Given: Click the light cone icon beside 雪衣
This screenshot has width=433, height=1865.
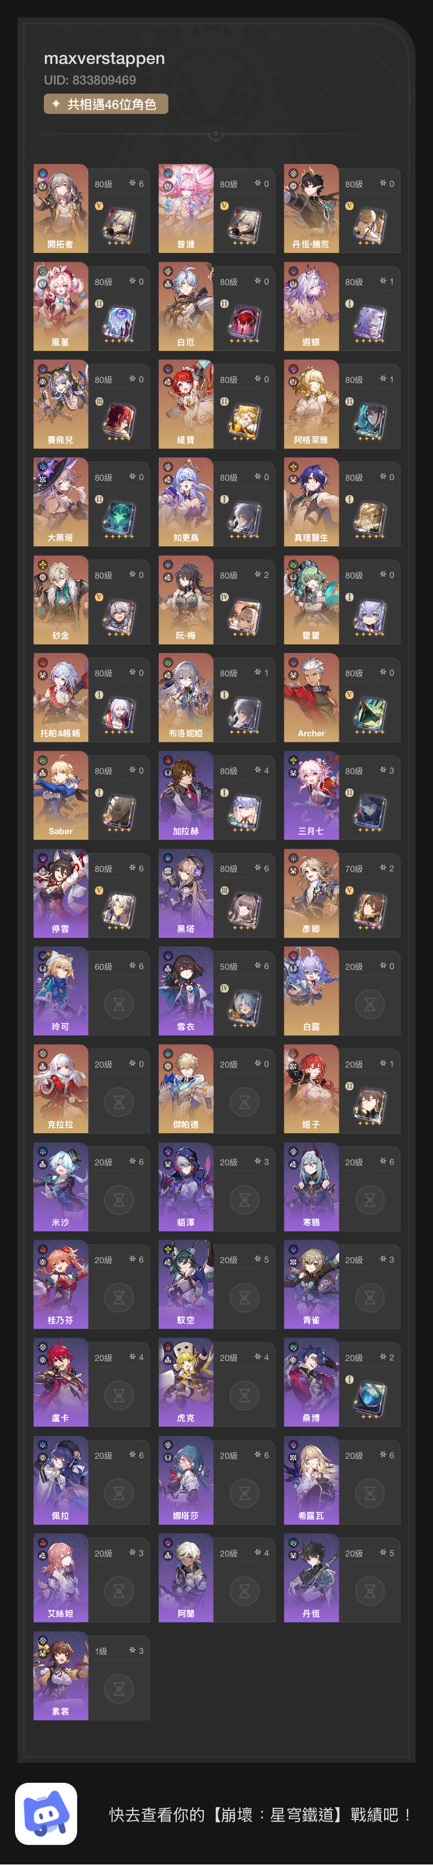Looking at the screenshot, I should pyautogui.click(x=244, y=1007).
